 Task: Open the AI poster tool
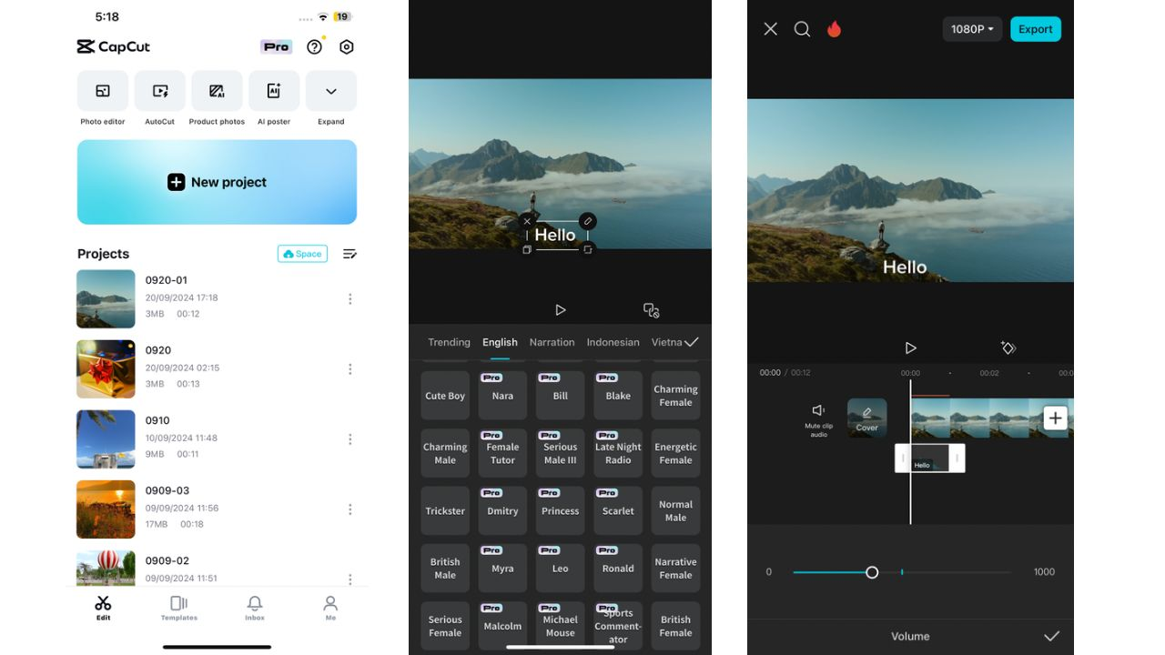[274, 90]
